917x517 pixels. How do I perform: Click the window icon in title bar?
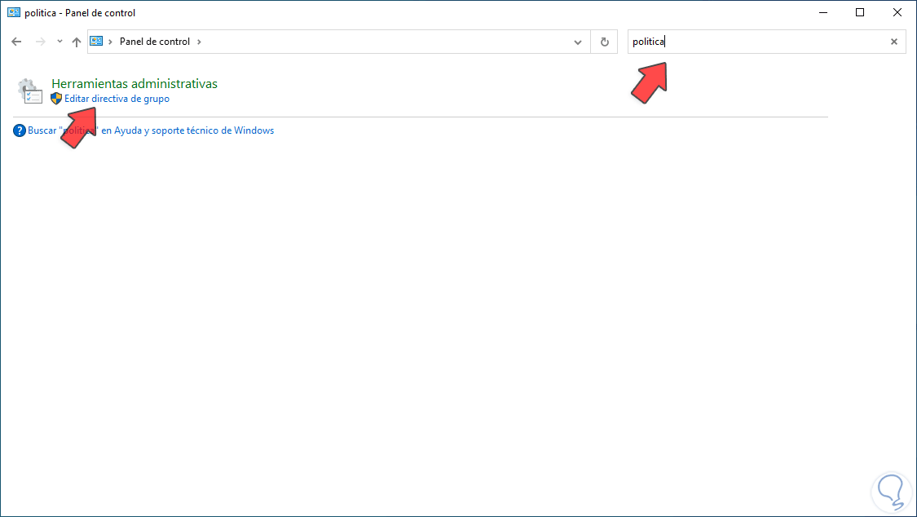14,12
